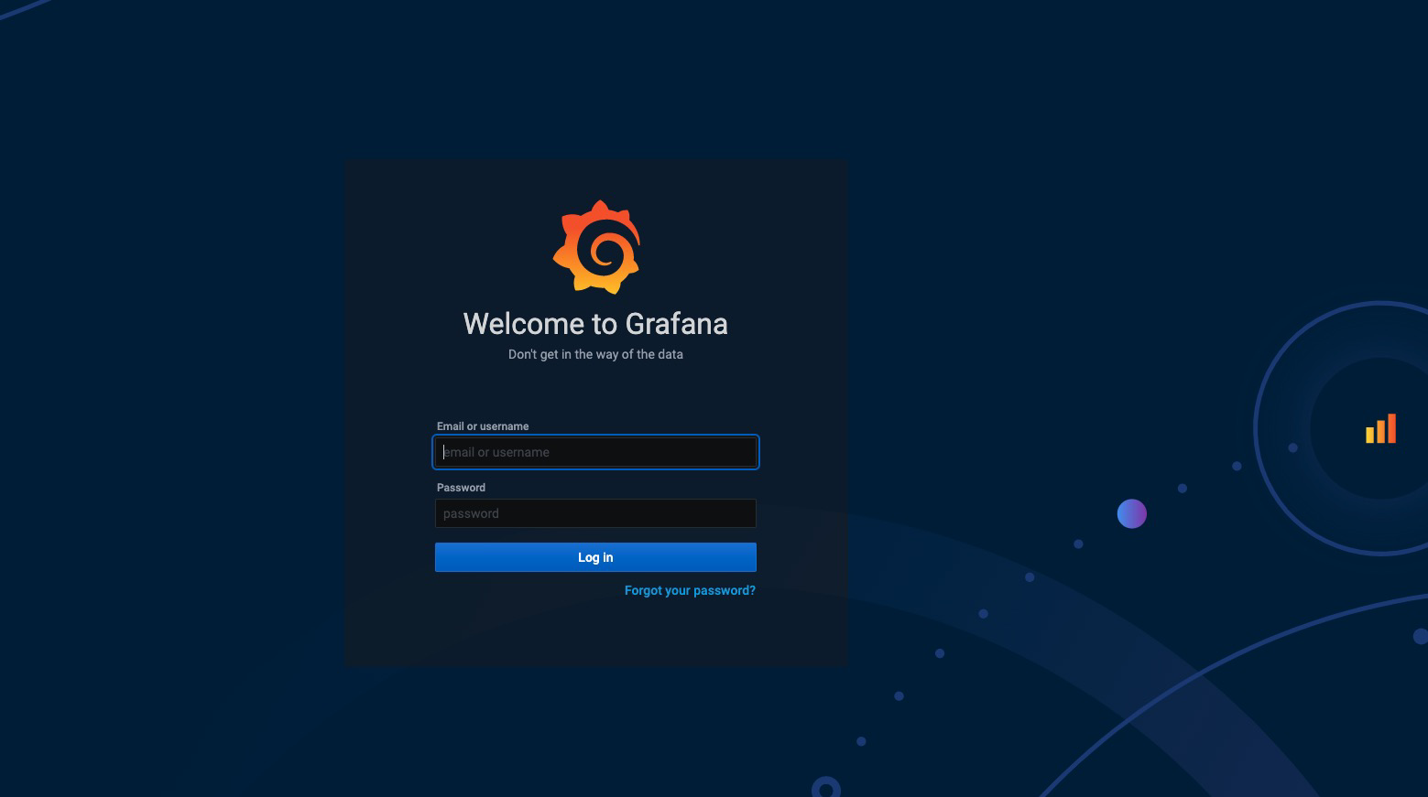Open the Forgot your password link

coord(690,590)
